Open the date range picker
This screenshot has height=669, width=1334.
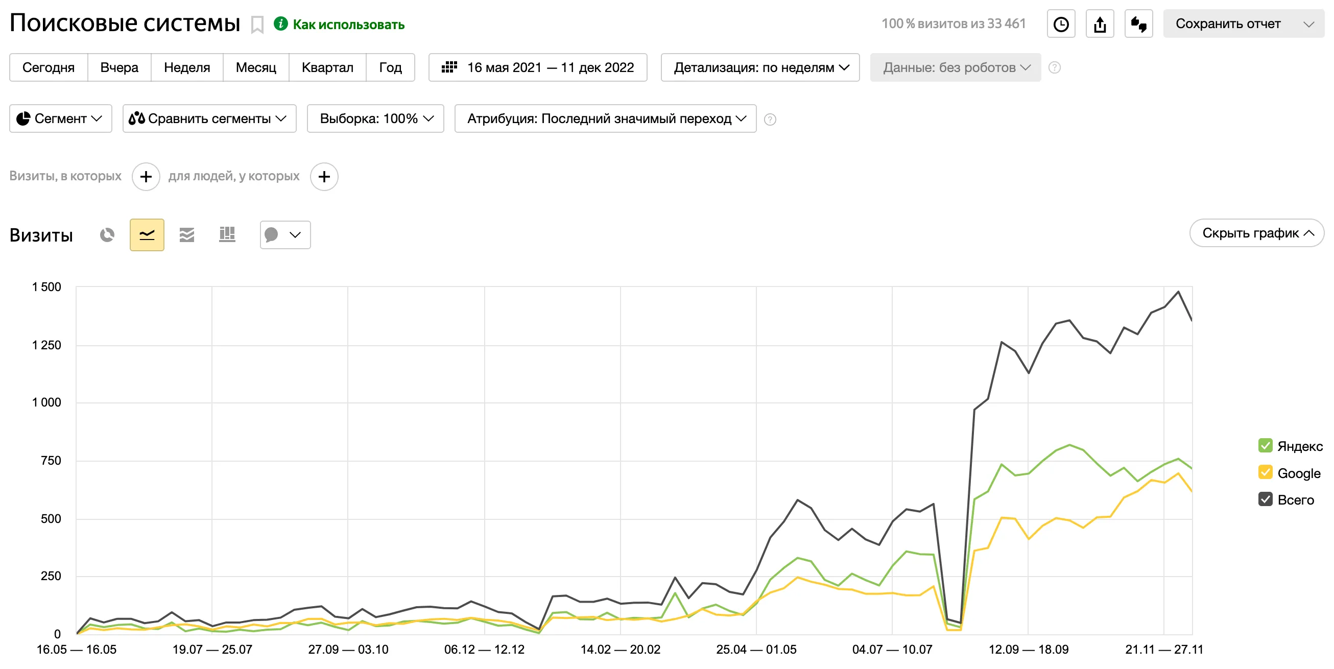click(x=538, y=68)
